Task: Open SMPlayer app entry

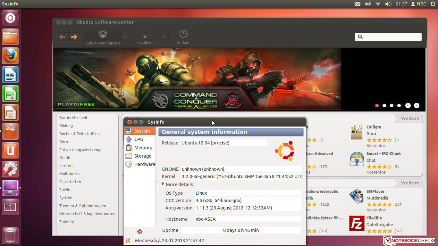Action: (385, 201)
